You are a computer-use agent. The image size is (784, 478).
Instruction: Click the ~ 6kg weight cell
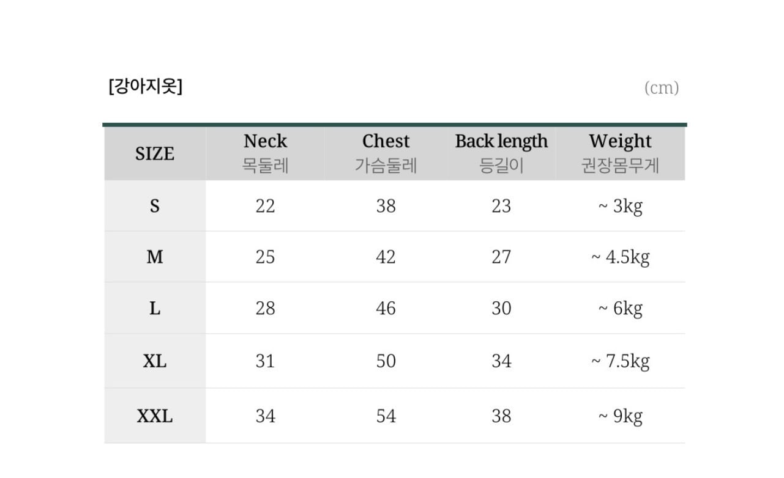[620, 309]
